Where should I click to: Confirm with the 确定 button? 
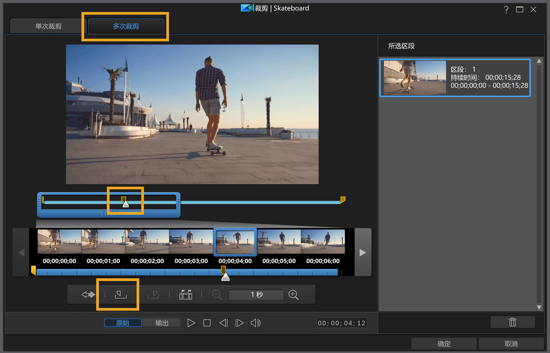point(444,344)
